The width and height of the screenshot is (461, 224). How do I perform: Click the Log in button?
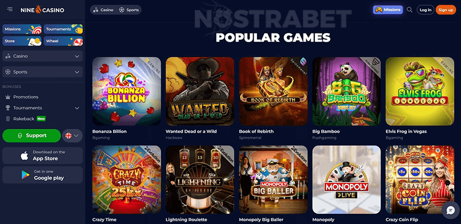[425, 10]
